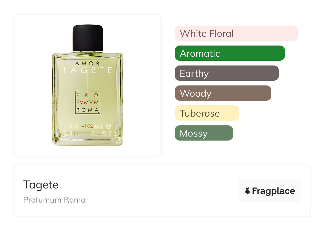Click the Earthy accord bar

227,73
